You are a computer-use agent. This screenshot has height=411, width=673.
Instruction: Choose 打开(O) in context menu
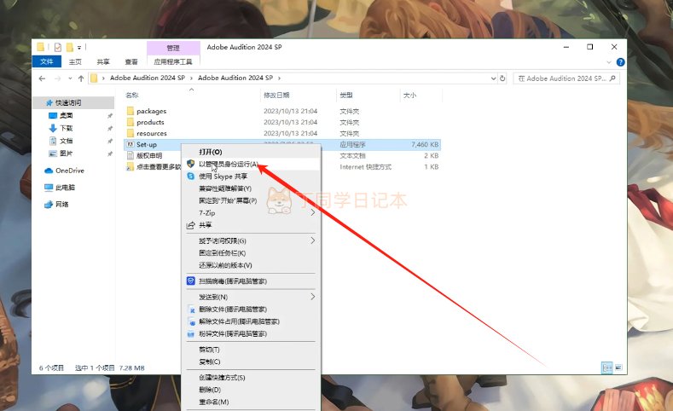point(251,152)
